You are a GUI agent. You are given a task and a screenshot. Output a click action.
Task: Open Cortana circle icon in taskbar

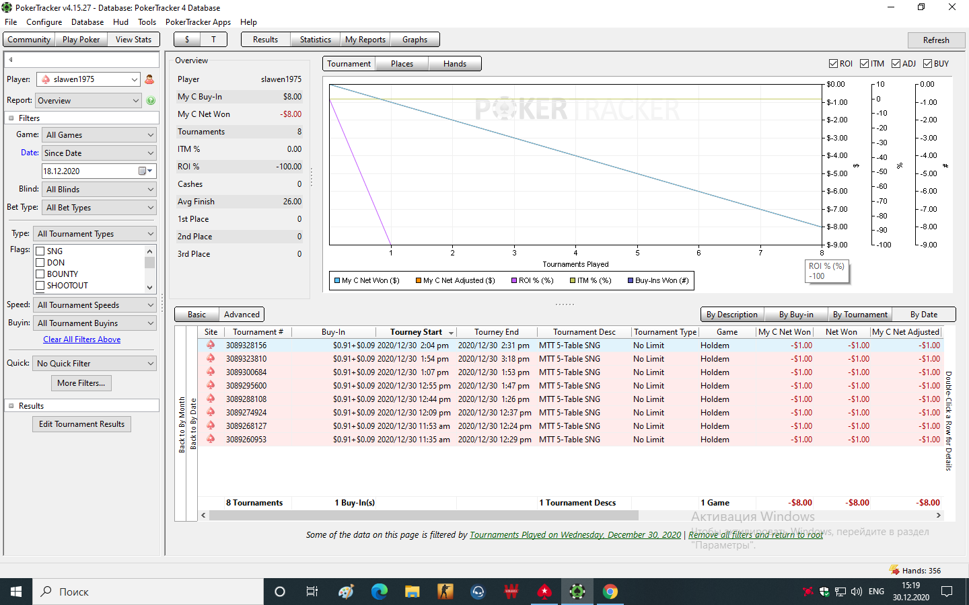pos(280,592)
